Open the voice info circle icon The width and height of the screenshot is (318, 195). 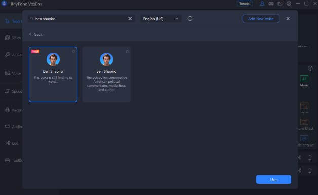click(x=190, y=19)
